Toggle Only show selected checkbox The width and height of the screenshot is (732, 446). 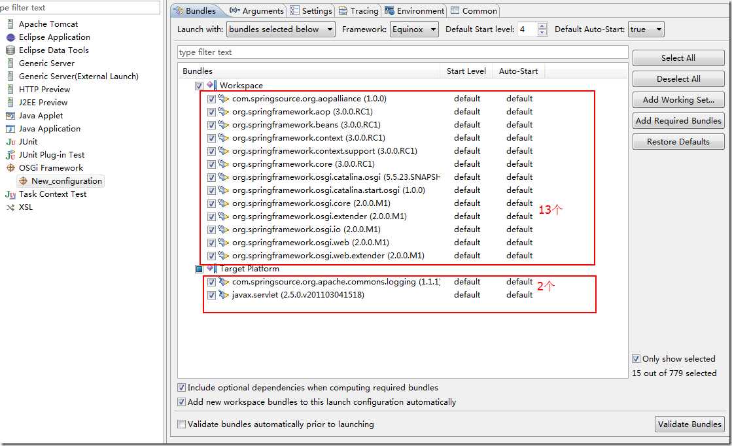636,359
